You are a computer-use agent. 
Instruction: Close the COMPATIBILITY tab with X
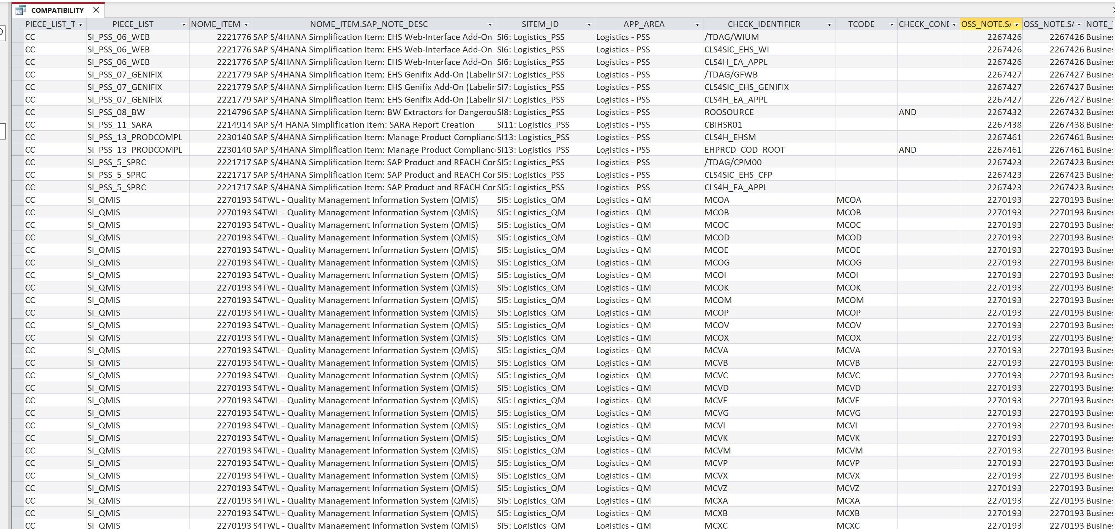(96, 10)
